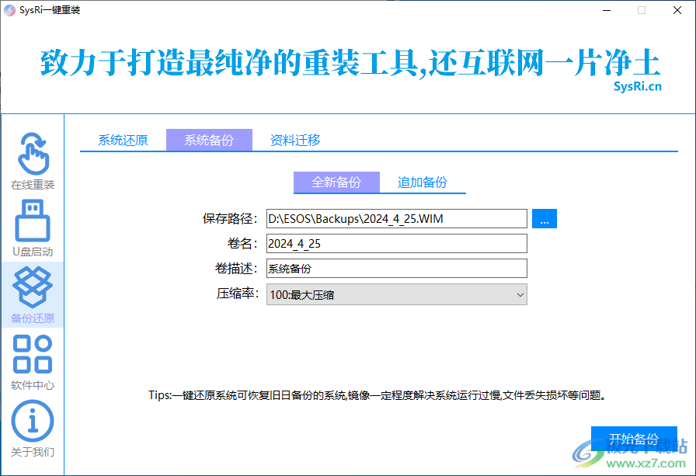The height and width of the screenshot is (476, 696).
Task: Switch to the 系统还原 tab
Action: pyautogui.click(x=122, y=140)
